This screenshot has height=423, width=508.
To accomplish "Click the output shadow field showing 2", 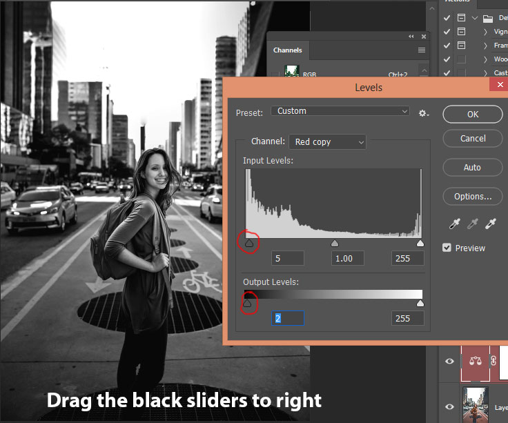I will (288, 318).
